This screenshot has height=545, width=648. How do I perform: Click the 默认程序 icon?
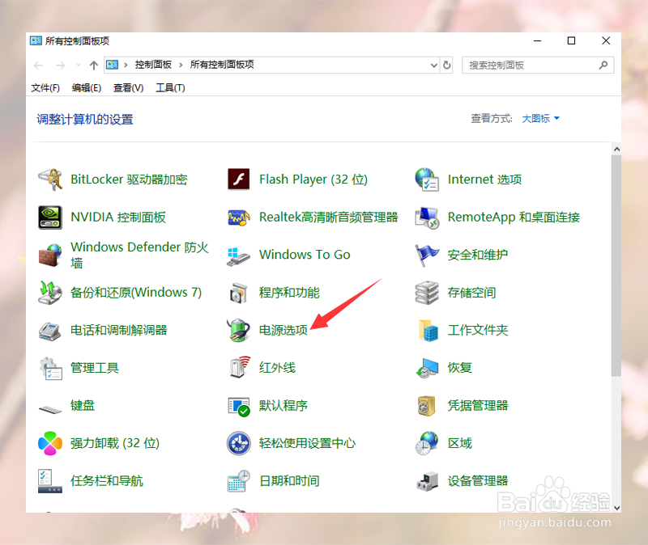pyautogui.click(x=238, y=407)
